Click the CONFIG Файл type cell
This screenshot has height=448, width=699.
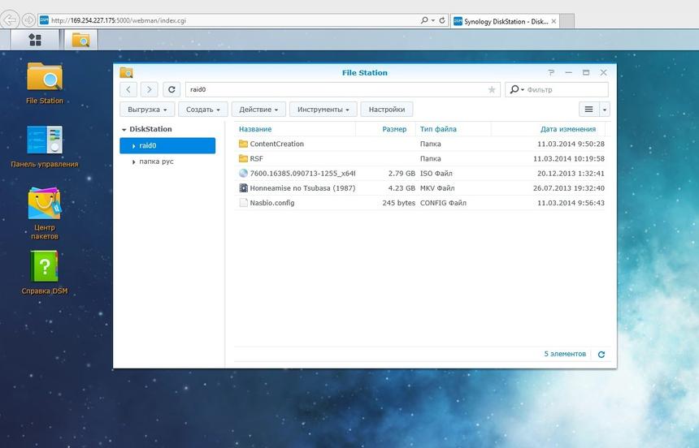point(443,203)
